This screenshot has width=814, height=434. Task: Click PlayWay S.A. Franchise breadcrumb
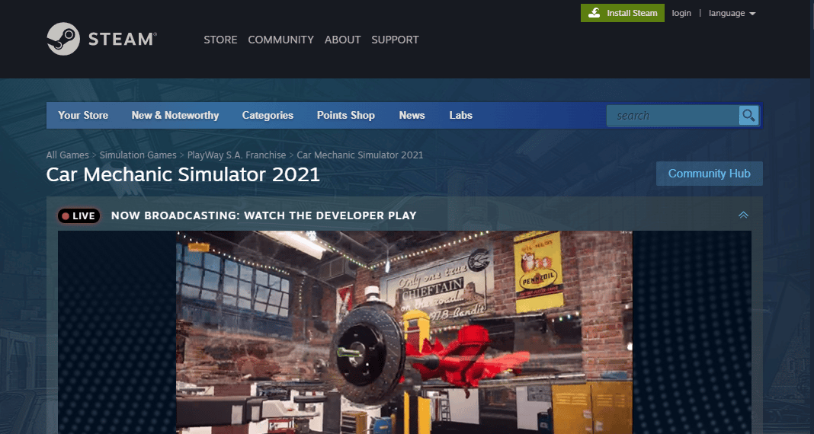[x=237, y=155]
